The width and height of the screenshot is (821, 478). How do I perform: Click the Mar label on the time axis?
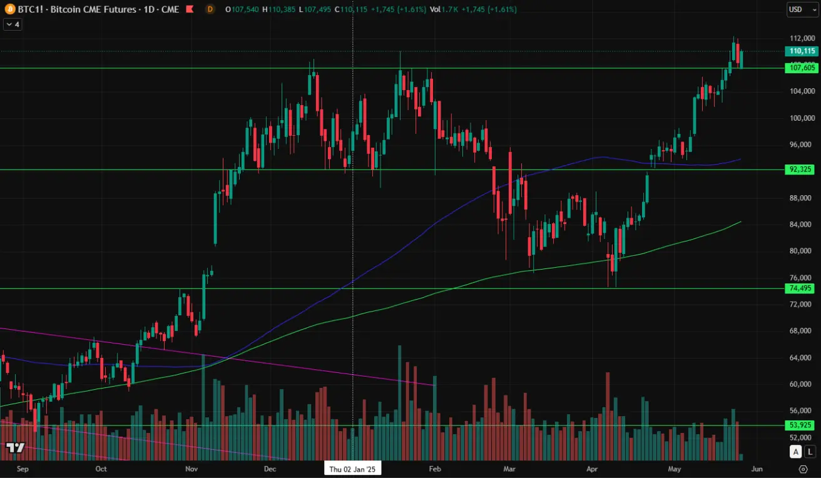click(509, 469)
